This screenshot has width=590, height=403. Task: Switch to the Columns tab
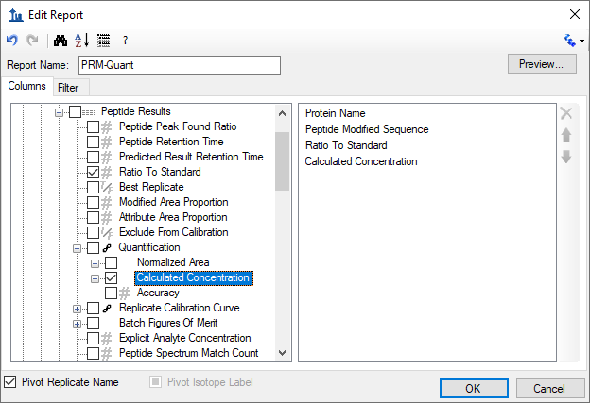click(27, 86)
